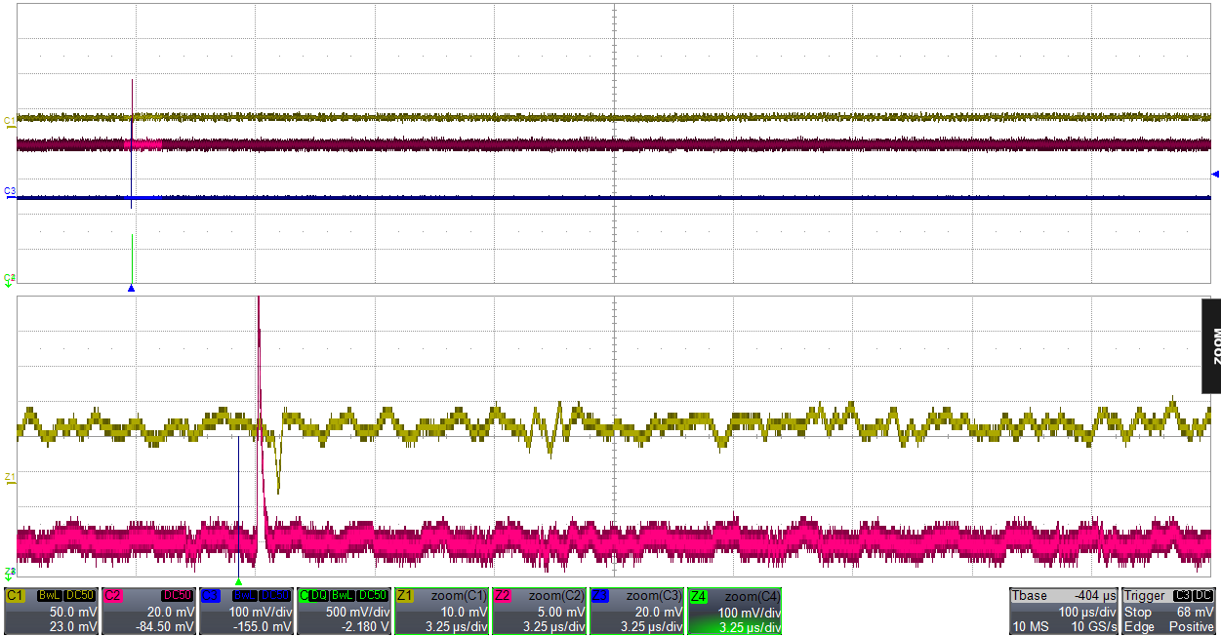The height and width of the screenshot is (636, 1221).
Task: Select the Z3 zoom(C3) descriptor
Action: (637, 611)
